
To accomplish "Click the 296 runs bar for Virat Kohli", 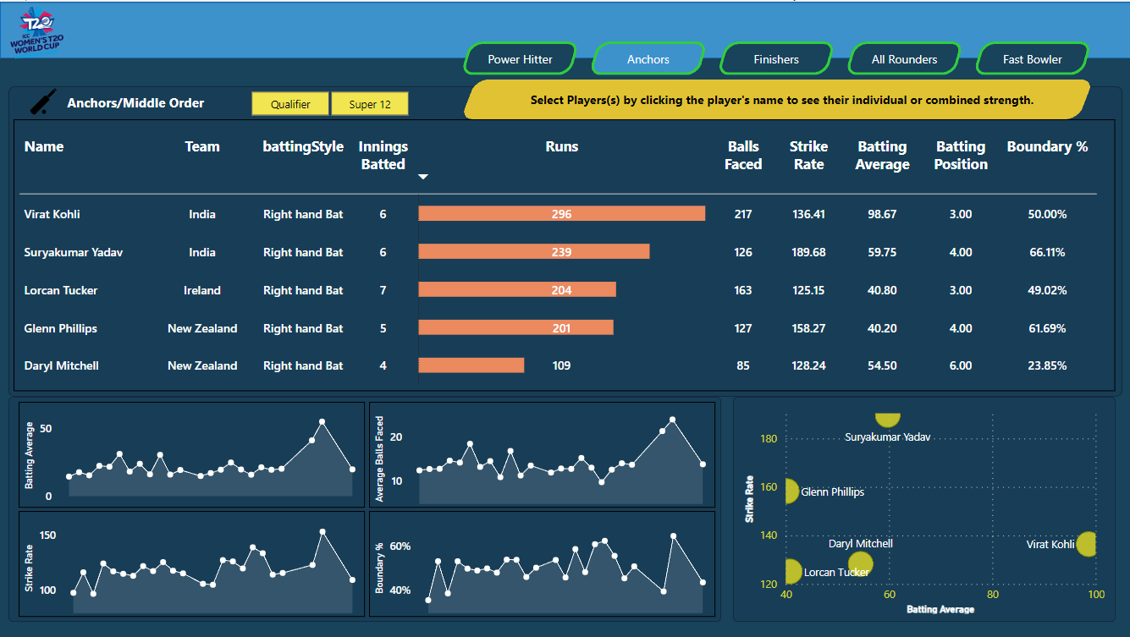I will pos(562,214).
